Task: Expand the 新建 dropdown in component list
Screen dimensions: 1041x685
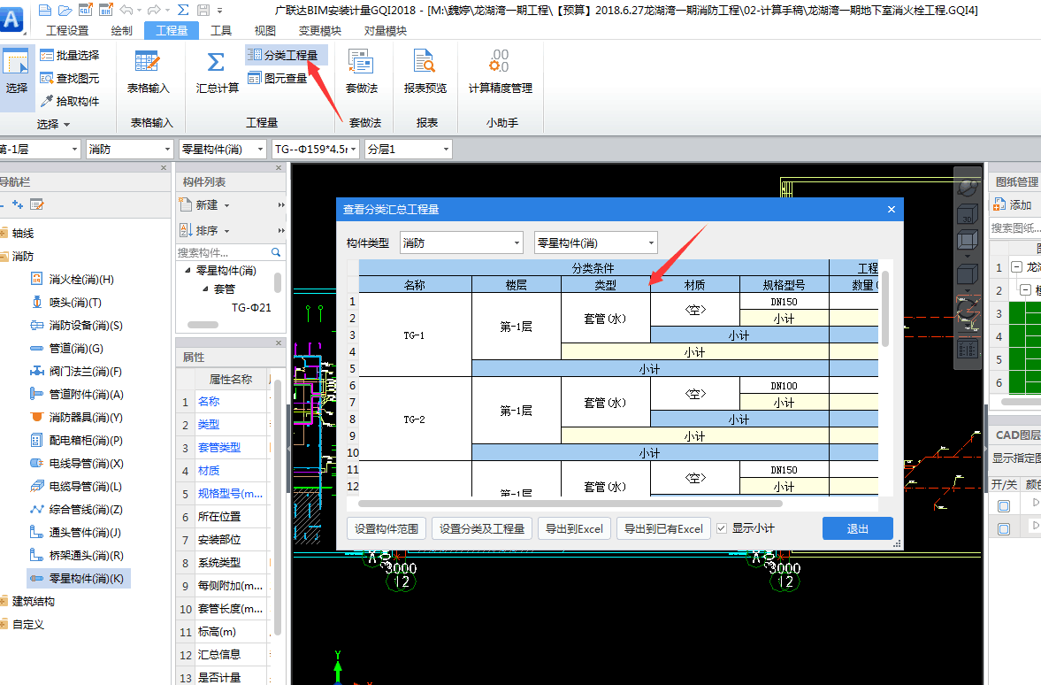Action: pos(227,205)
